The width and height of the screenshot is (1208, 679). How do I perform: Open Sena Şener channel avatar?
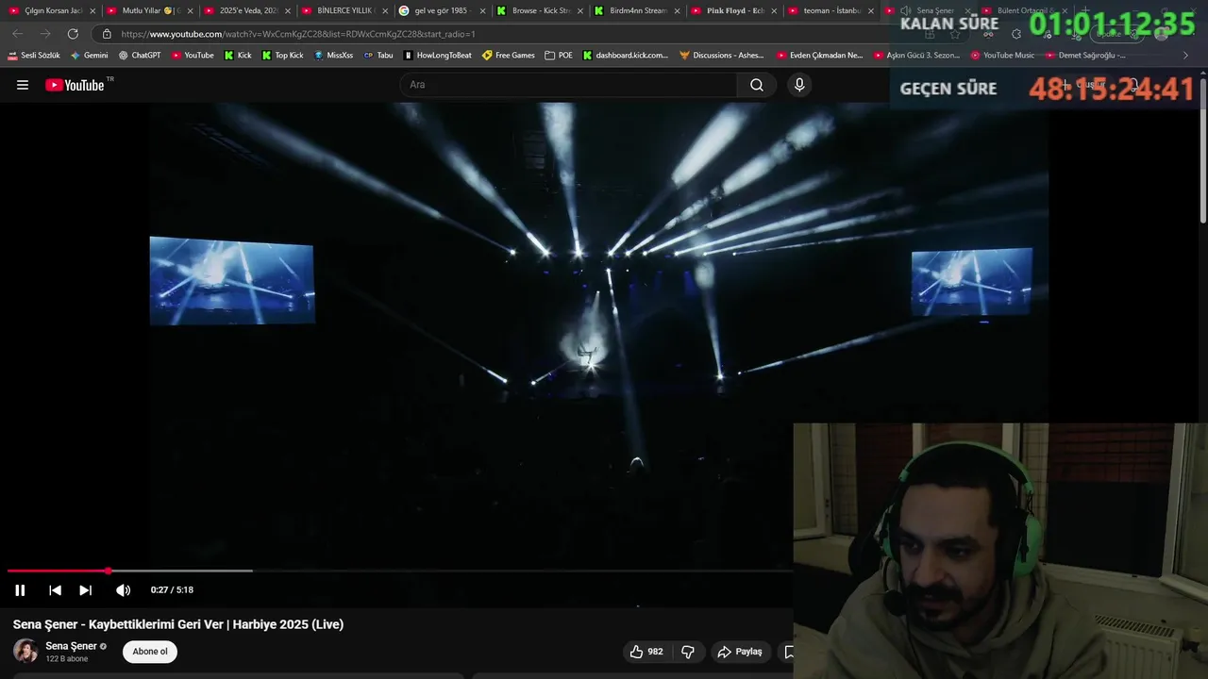point(25,651)
